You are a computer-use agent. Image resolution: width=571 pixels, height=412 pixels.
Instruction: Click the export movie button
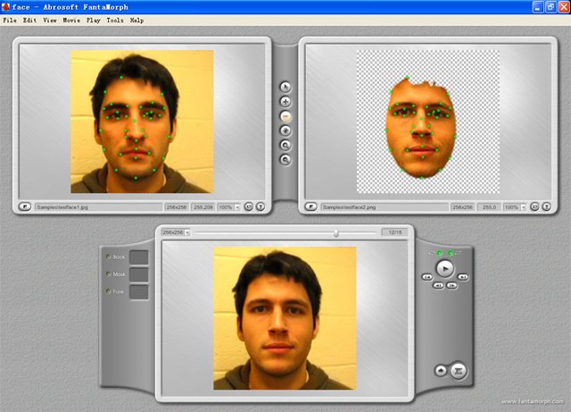click(459, 370)
